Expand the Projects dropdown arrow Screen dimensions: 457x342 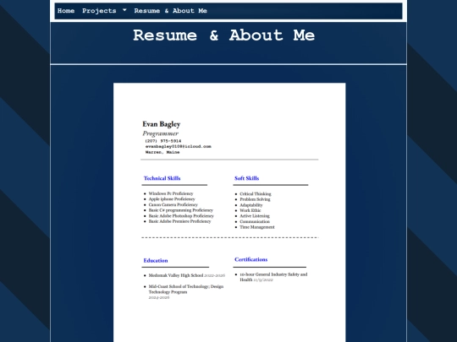(x=124, y=10)
